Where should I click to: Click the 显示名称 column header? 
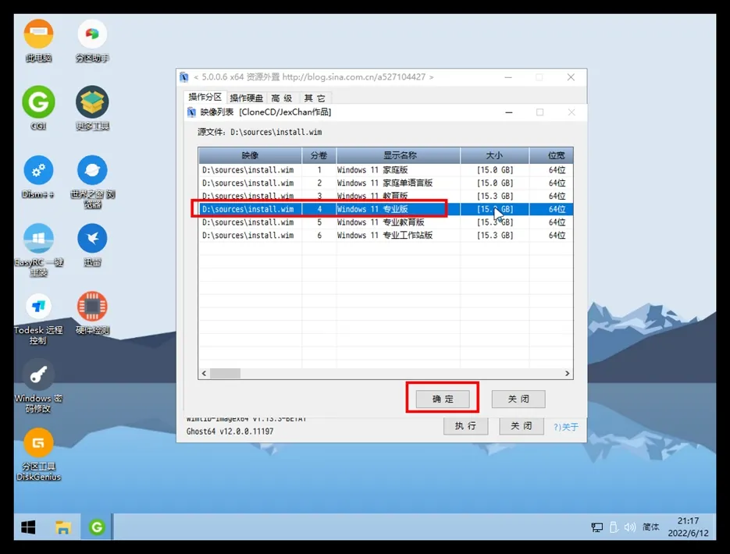tap(399, 155)
